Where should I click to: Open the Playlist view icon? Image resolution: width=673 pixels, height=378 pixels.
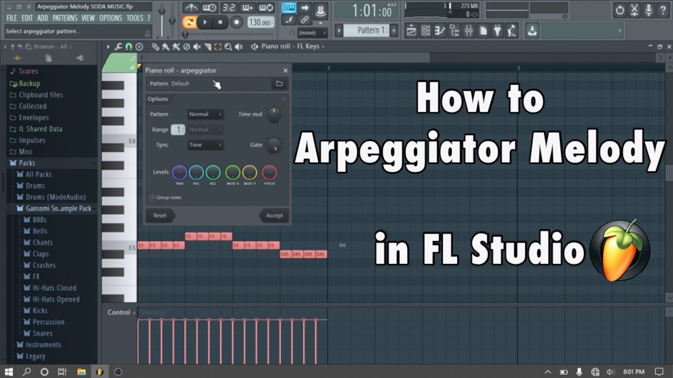click(x=412, y=30)
